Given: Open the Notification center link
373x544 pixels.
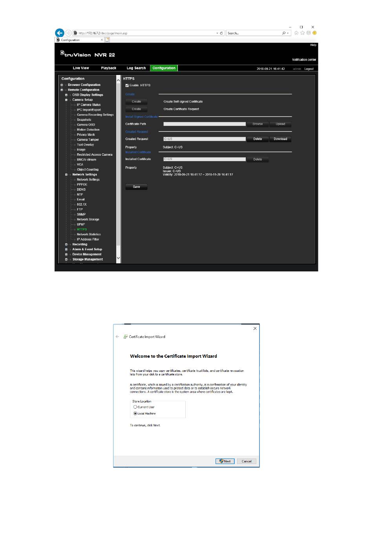Looking at the screenshot, I should click(304, 60).
